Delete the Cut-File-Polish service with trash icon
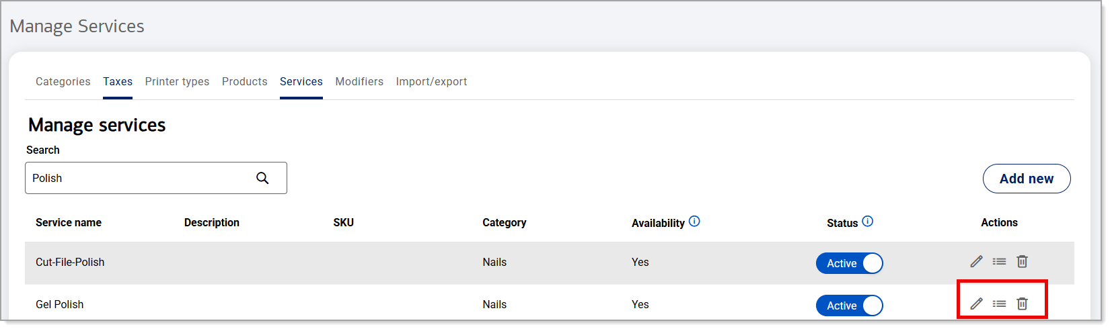Viewport: 1110px width, 329px height. (x=1022, y=261)
